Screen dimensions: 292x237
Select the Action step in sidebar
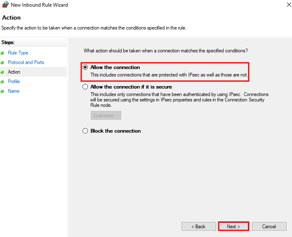coord(14,72)
